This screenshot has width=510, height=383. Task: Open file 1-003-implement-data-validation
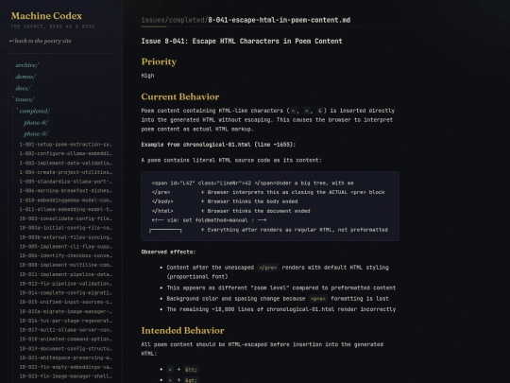pos(66,163)
